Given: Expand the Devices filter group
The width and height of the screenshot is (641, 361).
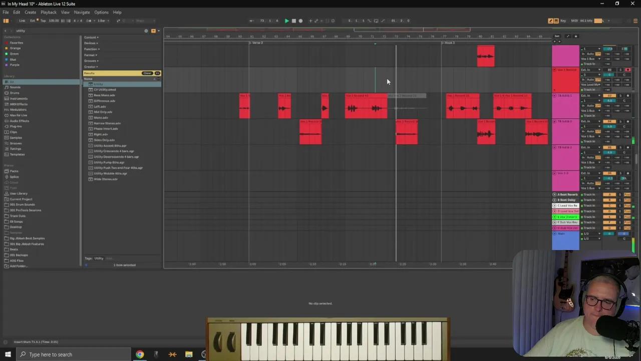Looking at the screenshot, I should pyautogui.click(x=91, y=43).
